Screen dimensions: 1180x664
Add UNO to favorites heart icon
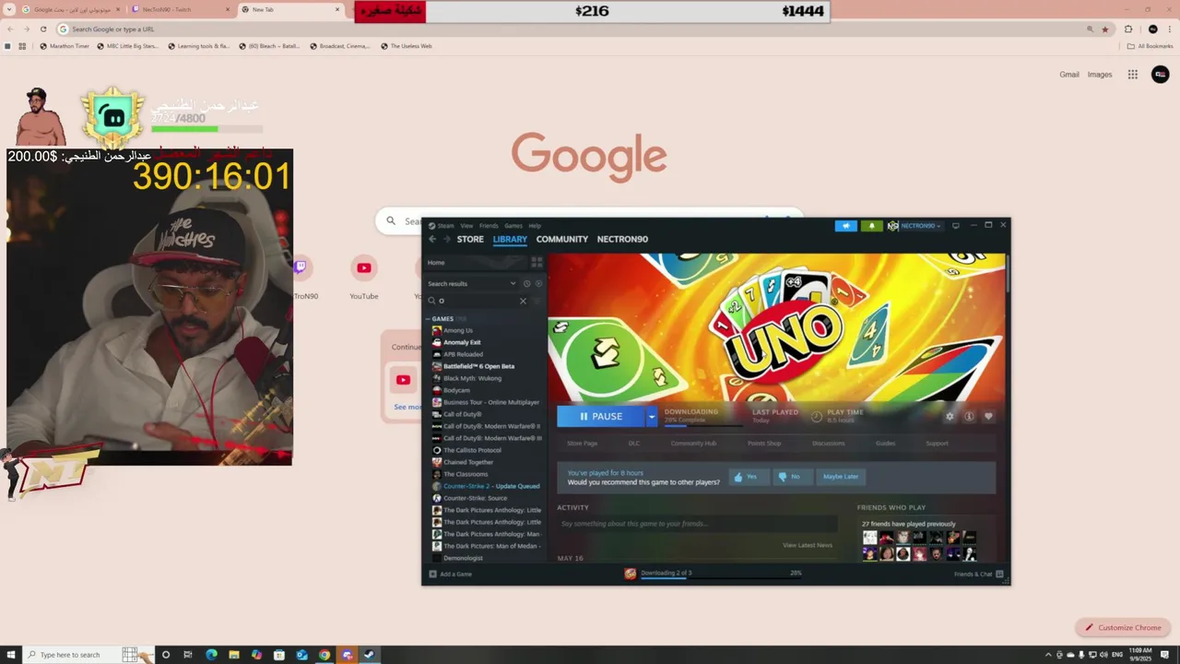(988, 417)
